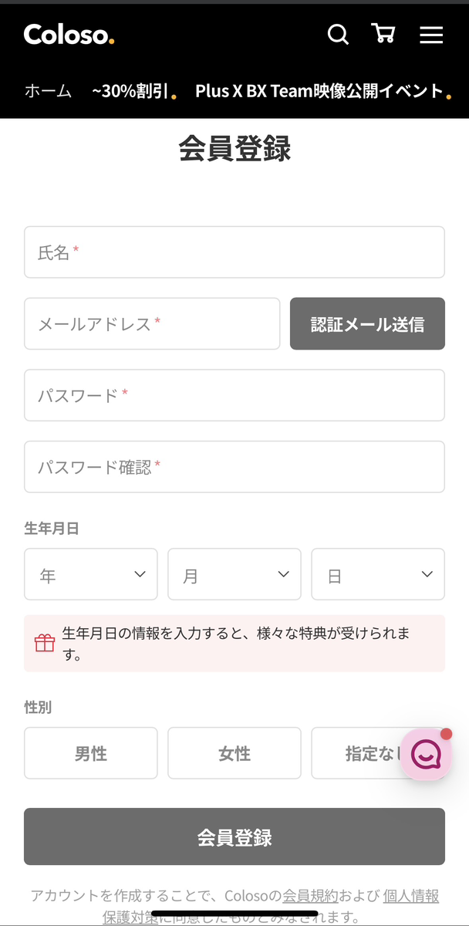Click the 認証メール送信 button
469x926 pixels.
click(x=367, y=324)
